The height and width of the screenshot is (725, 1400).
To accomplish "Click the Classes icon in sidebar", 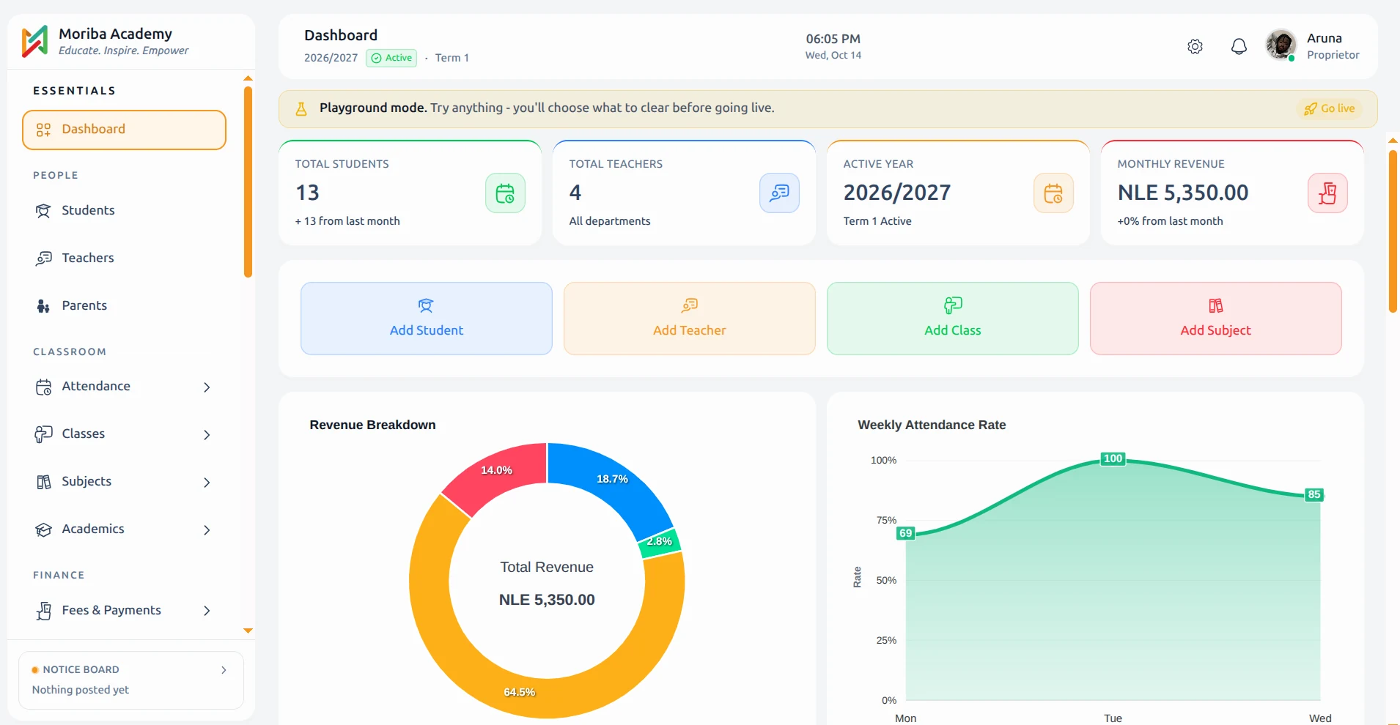I will 43,434.
